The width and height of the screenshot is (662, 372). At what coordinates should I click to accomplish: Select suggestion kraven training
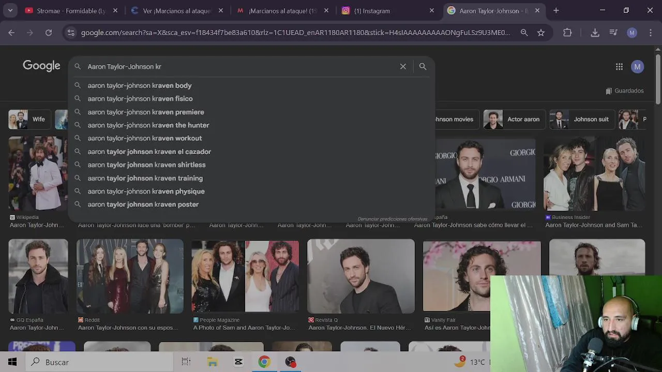click(251, 178)
